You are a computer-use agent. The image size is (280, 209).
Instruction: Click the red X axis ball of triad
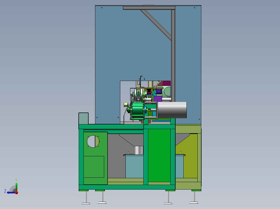(x=17, y=192)
